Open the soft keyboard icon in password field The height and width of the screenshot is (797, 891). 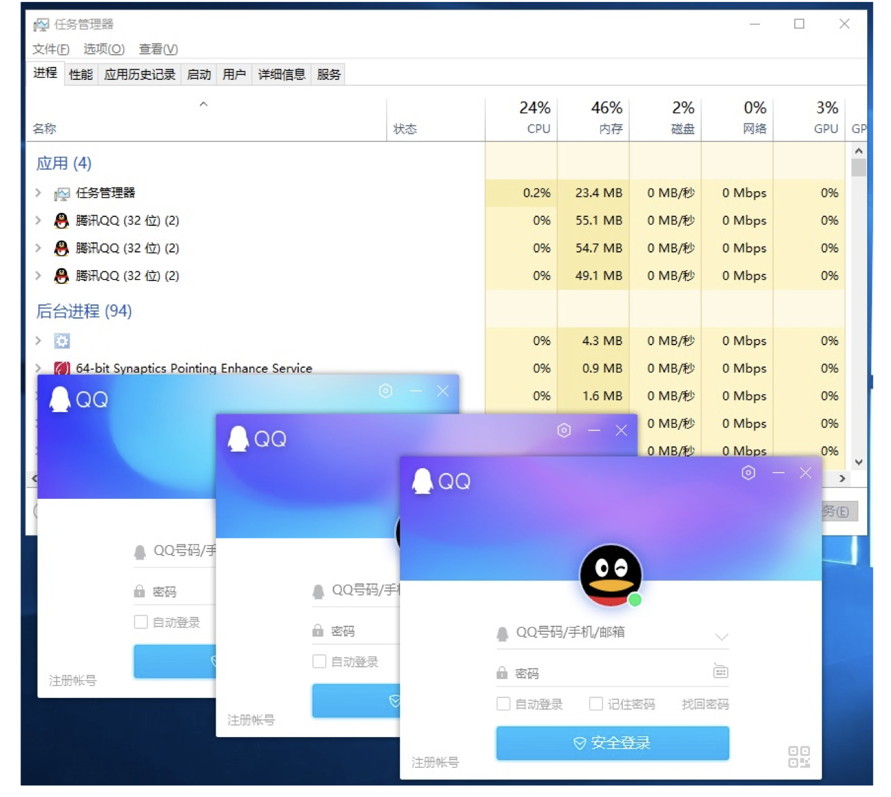[x=720, y=671]
